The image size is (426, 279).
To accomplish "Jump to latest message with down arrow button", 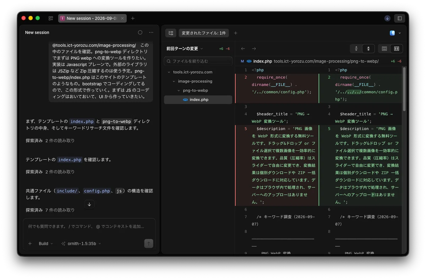I will tap(89, 204).
